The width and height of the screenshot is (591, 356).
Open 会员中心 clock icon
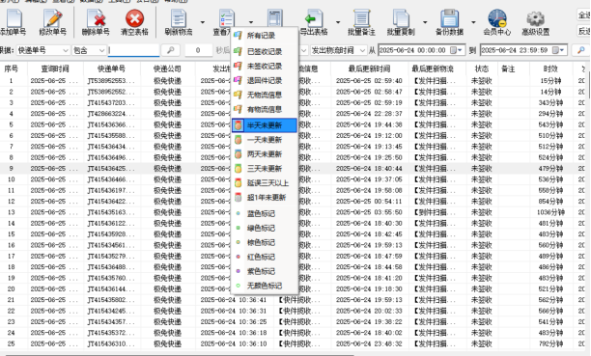pos(497,19)
